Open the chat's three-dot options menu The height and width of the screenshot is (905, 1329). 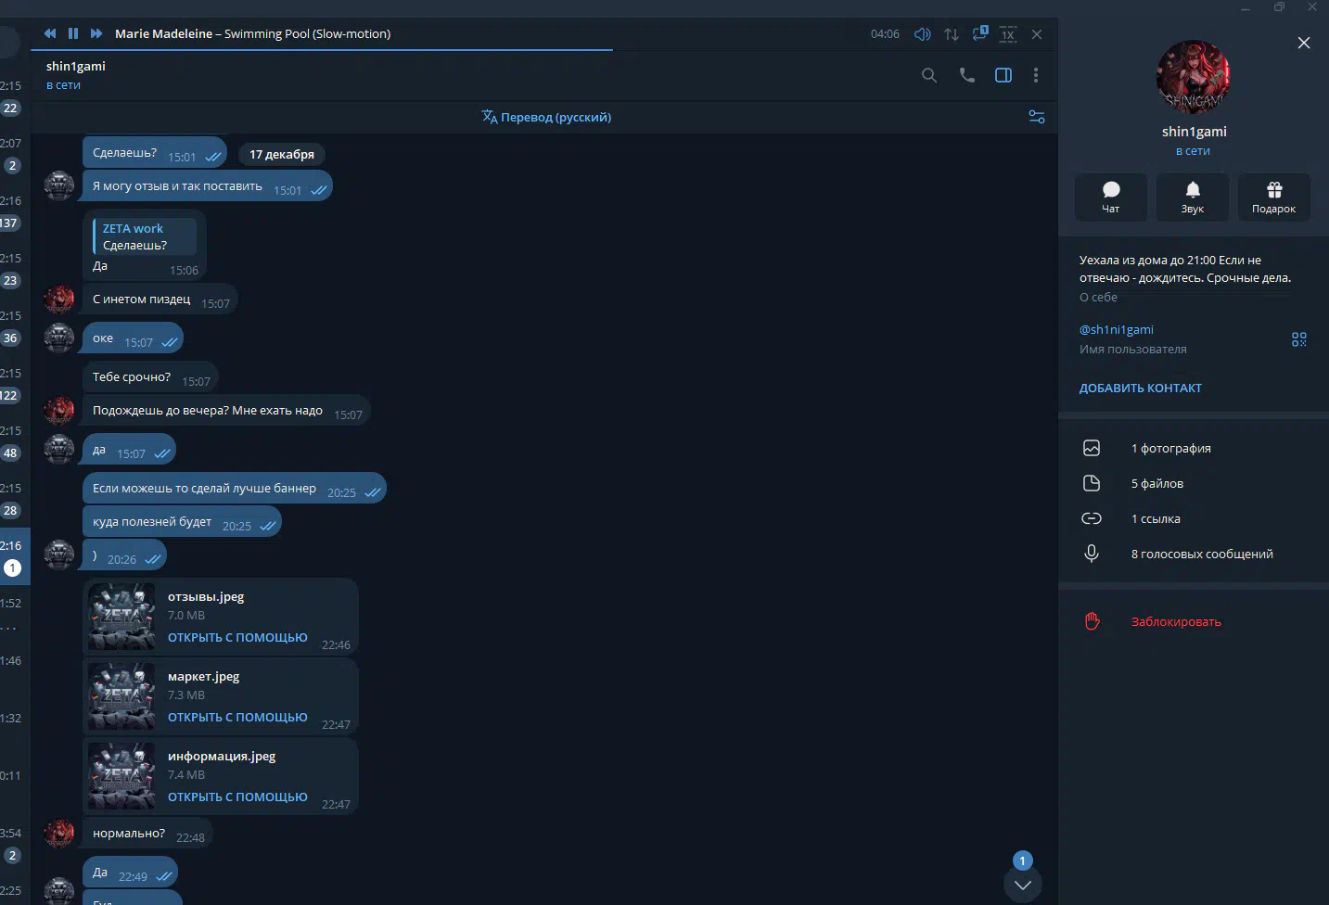coord(1036,75)
